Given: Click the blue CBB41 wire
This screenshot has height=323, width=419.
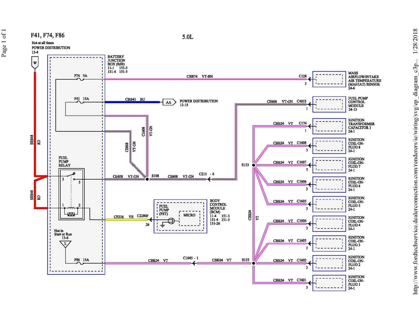Looking at the screenshot, I should [x=133, y=102].
